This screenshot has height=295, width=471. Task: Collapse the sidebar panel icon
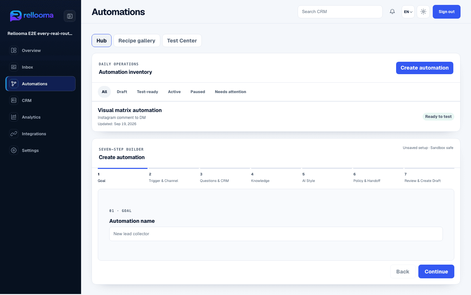click(x=70, y=16)
